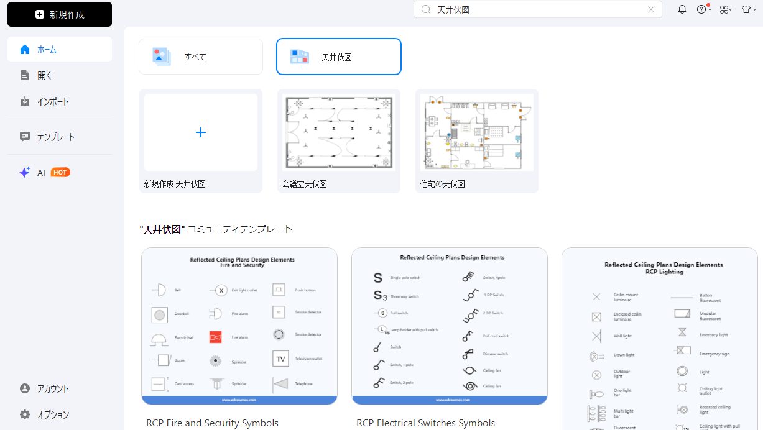Click the help question-mark icon

[x=701, y=9]
